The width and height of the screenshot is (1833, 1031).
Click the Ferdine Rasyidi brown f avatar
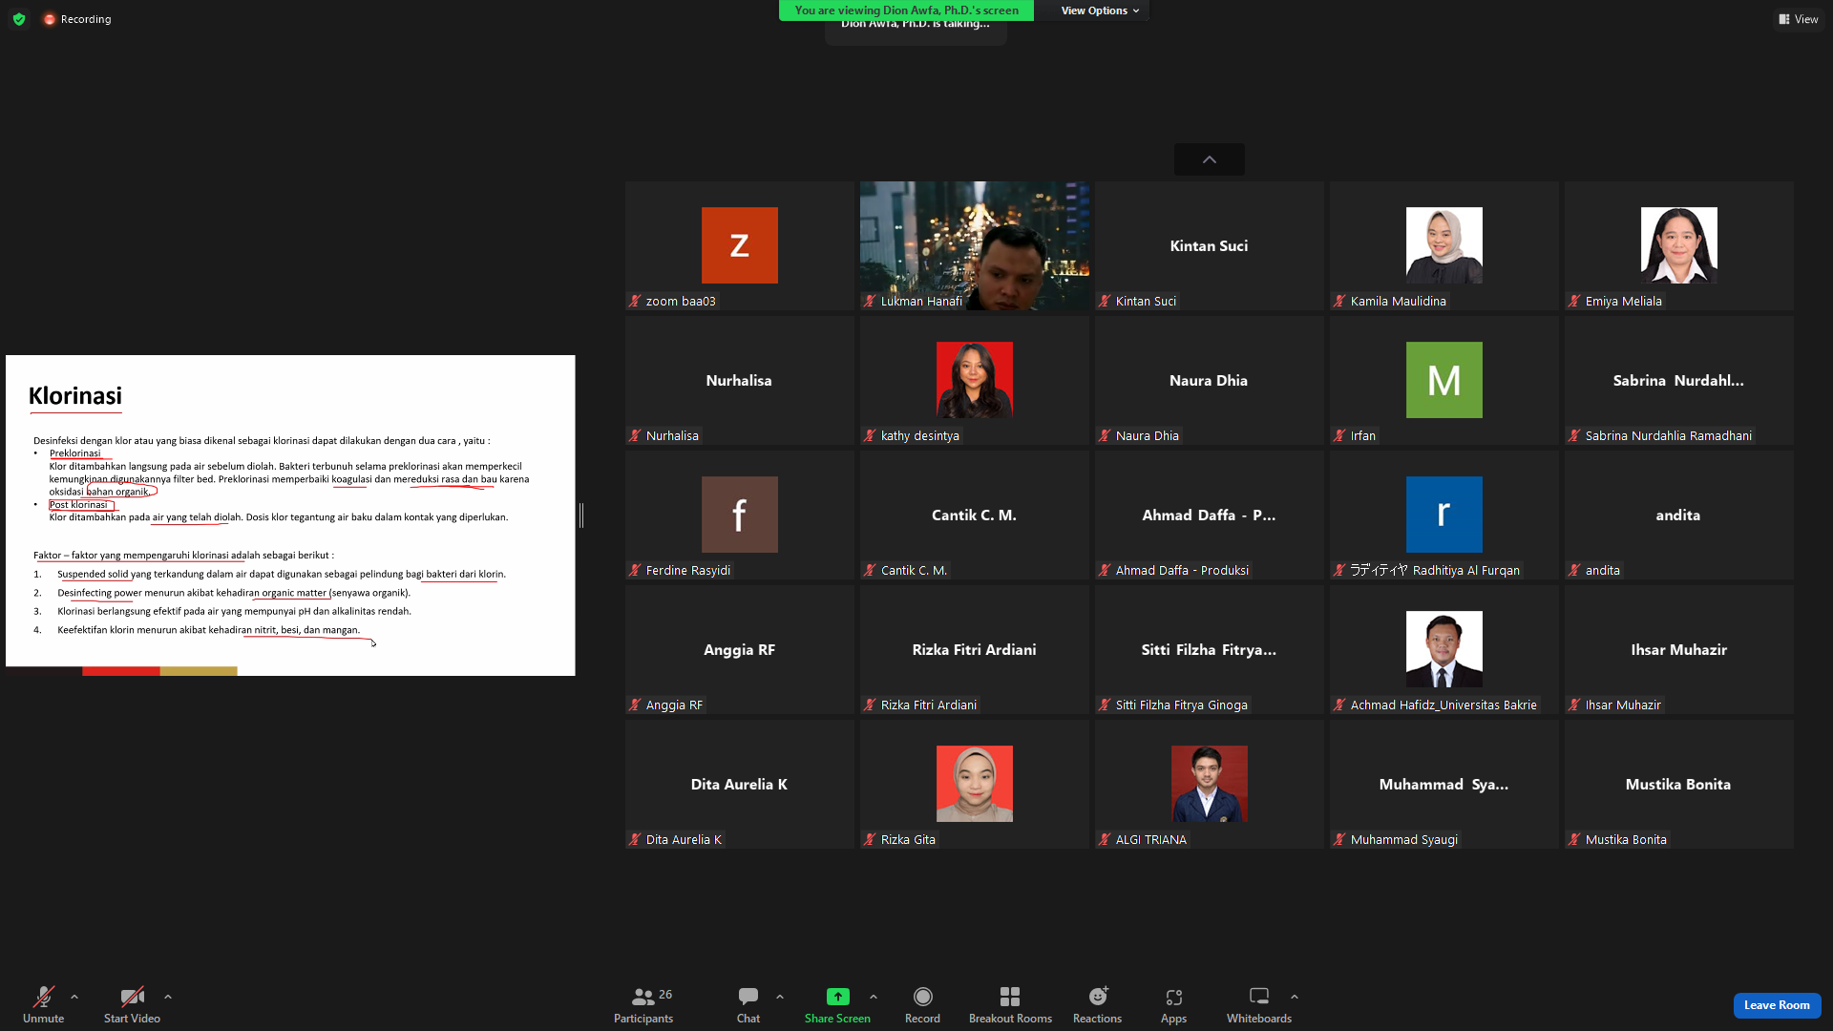pos(740,515)
